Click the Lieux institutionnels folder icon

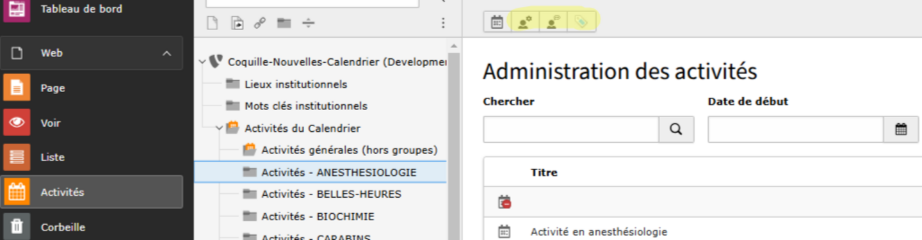tap(232, 84)
